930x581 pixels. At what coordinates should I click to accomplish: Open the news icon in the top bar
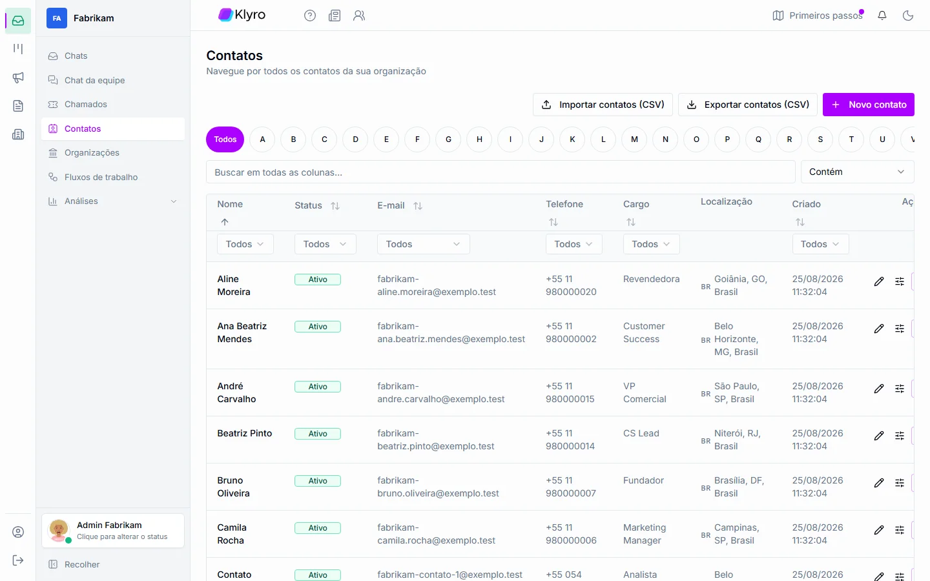[335, 15]
